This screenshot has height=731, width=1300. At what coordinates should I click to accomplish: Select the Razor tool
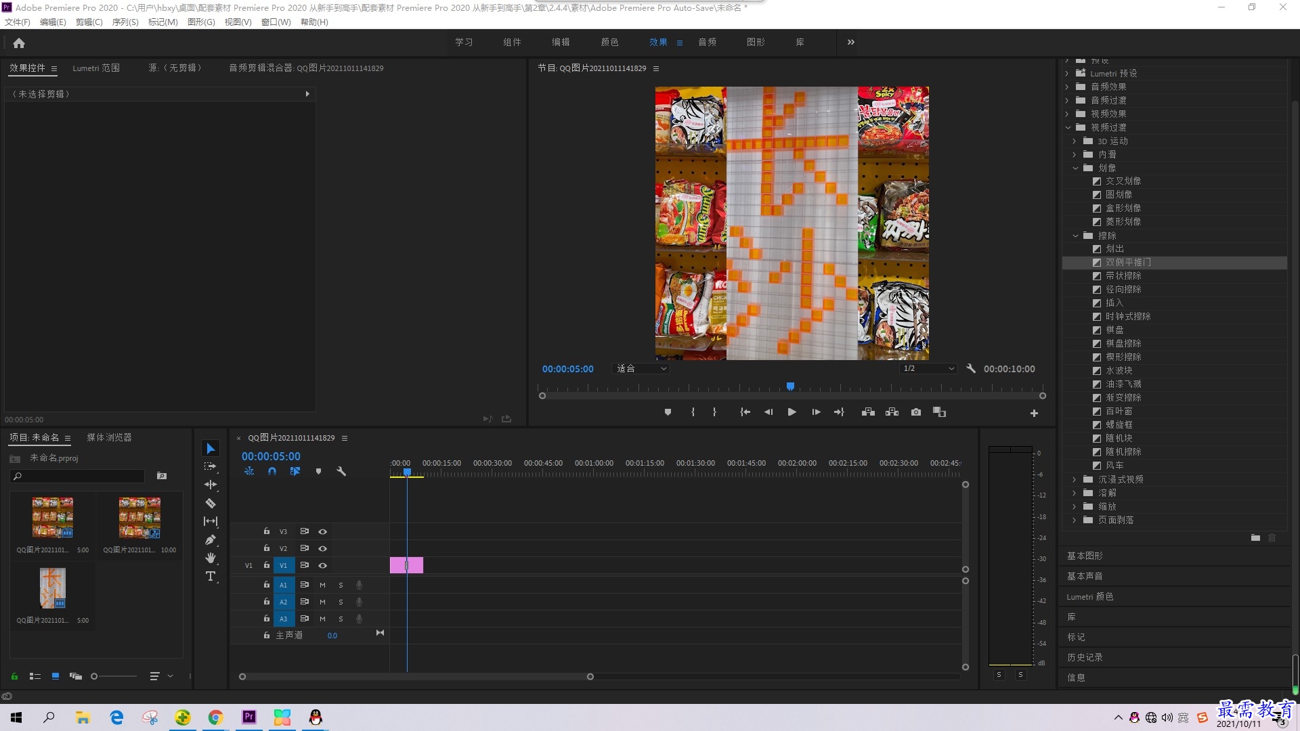click(x=211, y=503)
